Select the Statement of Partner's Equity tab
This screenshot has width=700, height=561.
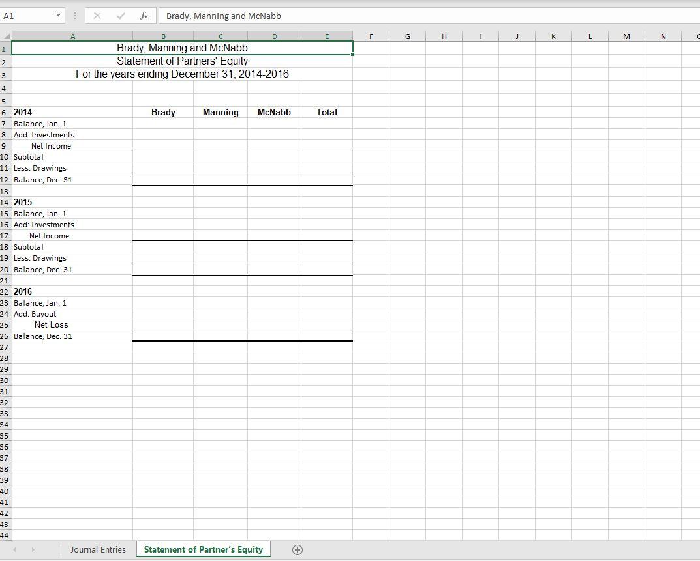(x=203, y=550)
